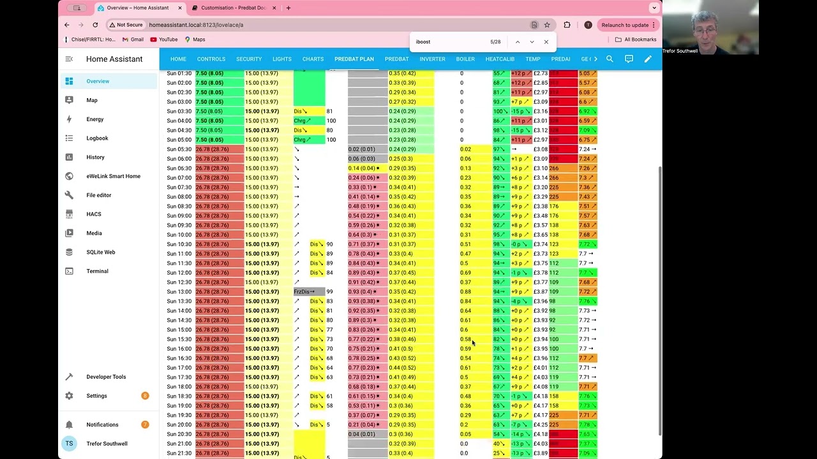Click the HACS store icon

pyautogui.click(x=69, y=214)
